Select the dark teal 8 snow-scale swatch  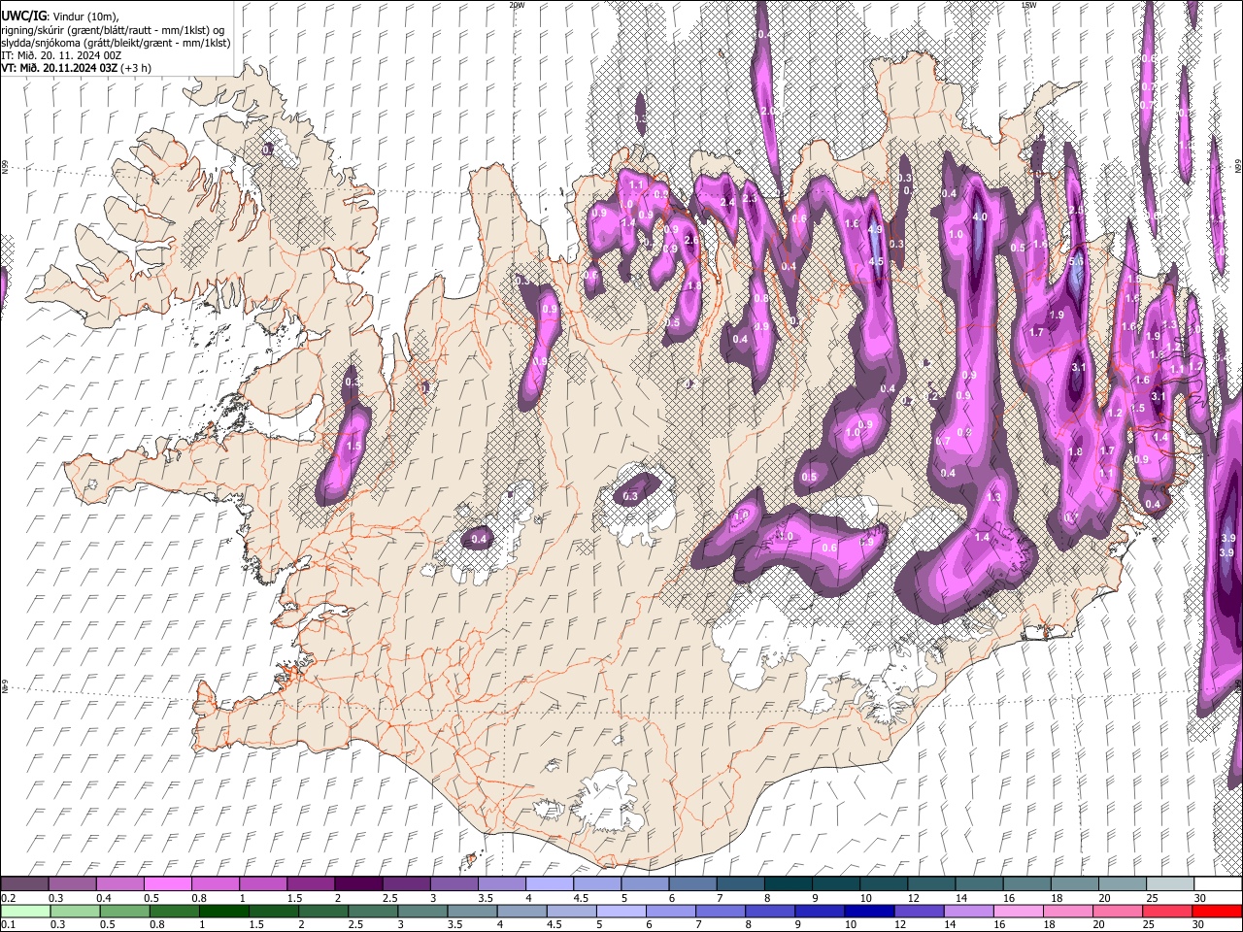tap(788, 883)
